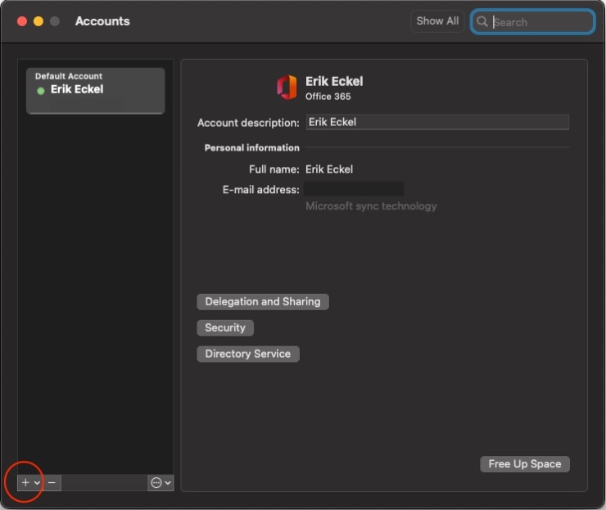Viewport: 606px width, 510px height.
Task: Click the Full name value Erik Eckel
Action: pyautogui.click(x=329, y=169)
